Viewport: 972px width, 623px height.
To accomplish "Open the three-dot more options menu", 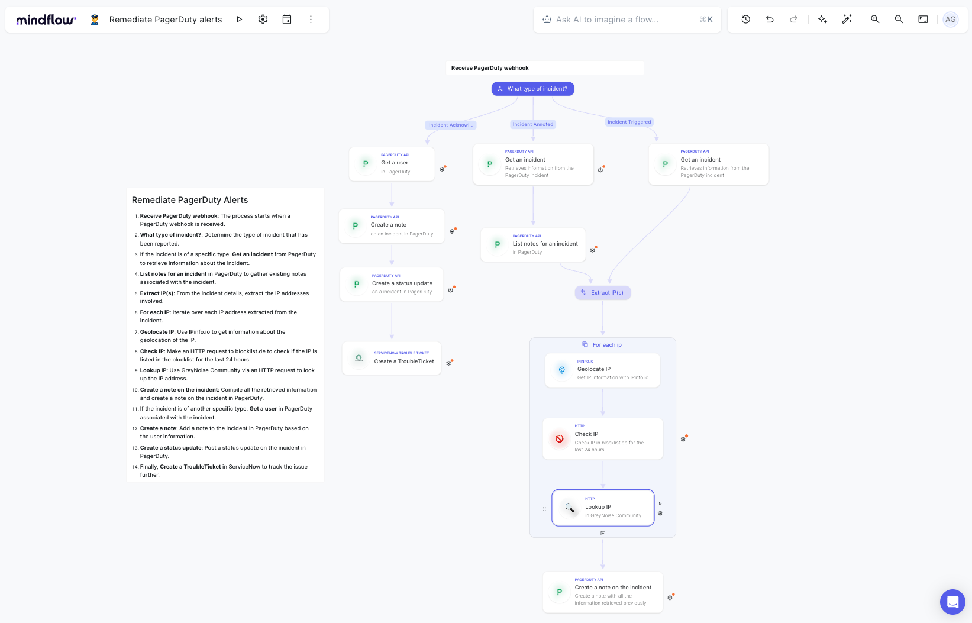I will coord(311,20).
